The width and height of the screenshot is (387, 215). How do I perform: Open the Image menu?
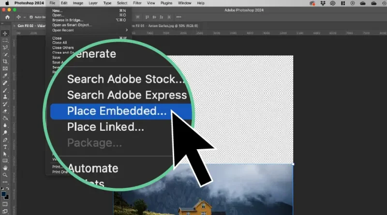tap(78, 3)
